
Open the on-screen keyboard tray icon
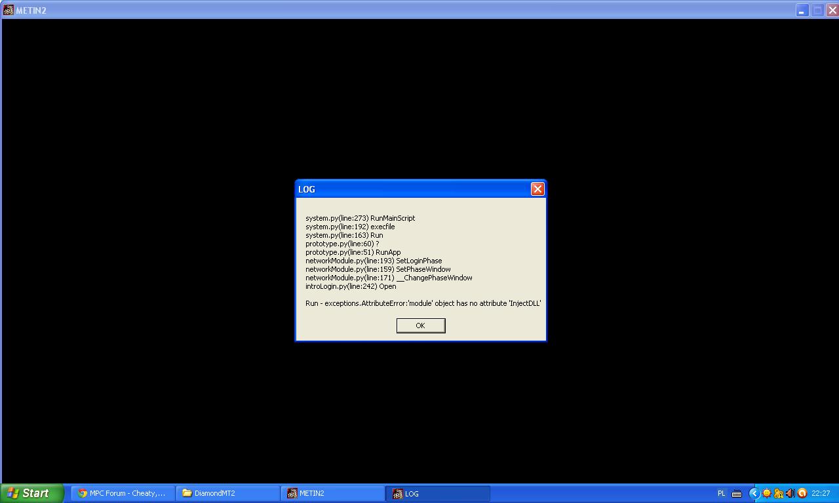click(737, 493)
